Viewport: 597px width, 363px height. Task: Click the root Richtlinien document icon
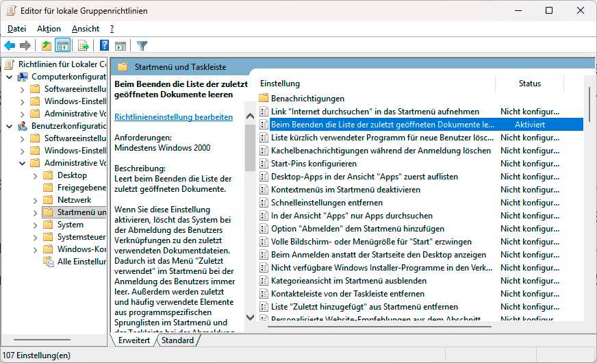click(10, 64)
